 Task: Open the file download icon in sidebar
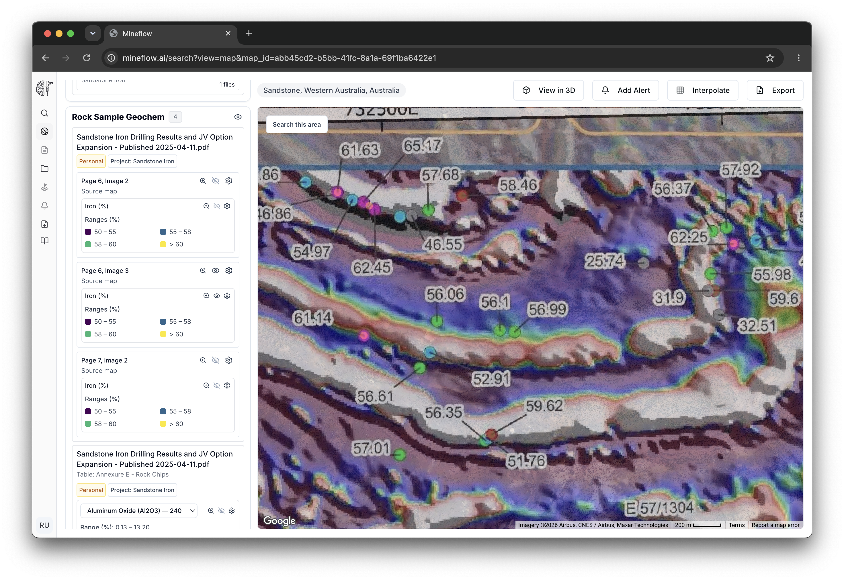44,224
